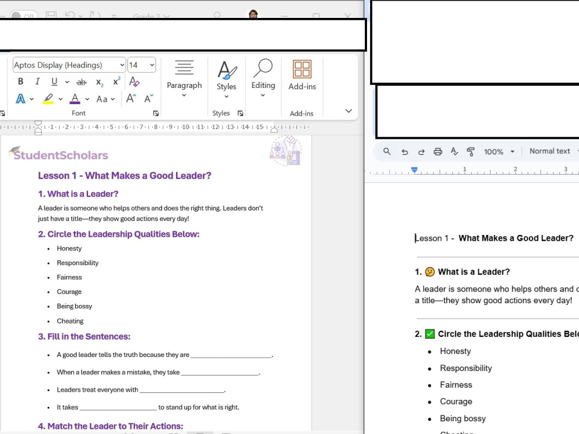The width and height of the screenshot is (579, 434).
Task: Click the Change Case Aa button
Action: pyautogui.click(x=102, y=99)
